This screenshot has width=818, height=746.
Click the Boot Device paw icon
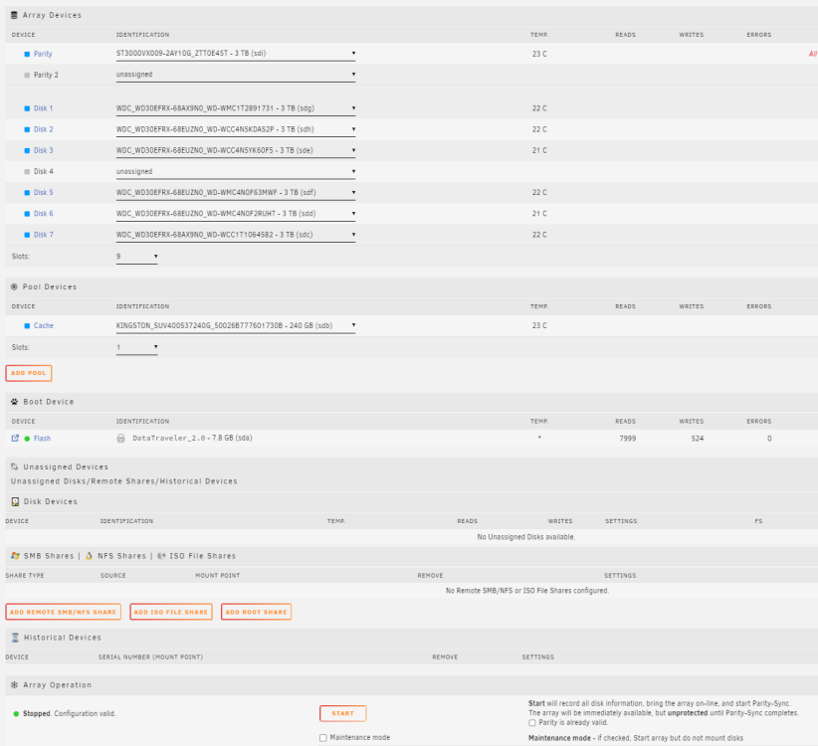(x=15, y=402)
